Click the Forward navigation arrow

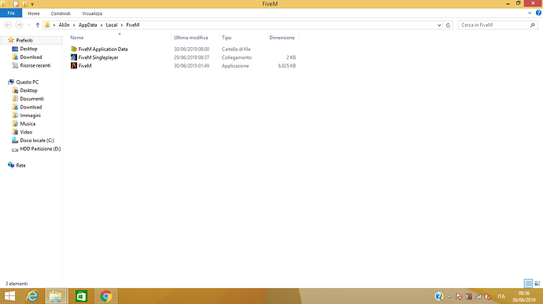(19, 25)
